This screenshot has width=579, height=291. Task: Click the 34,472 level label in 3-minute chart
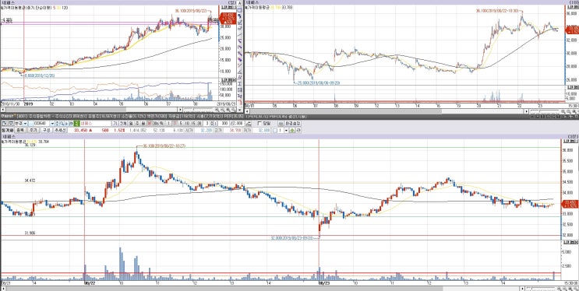coord(30,181)
